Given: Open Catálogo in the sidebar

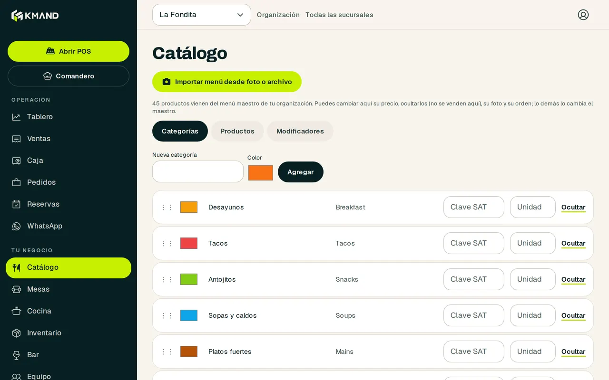Looking at the screenshot, I should (x=69, y=268).
